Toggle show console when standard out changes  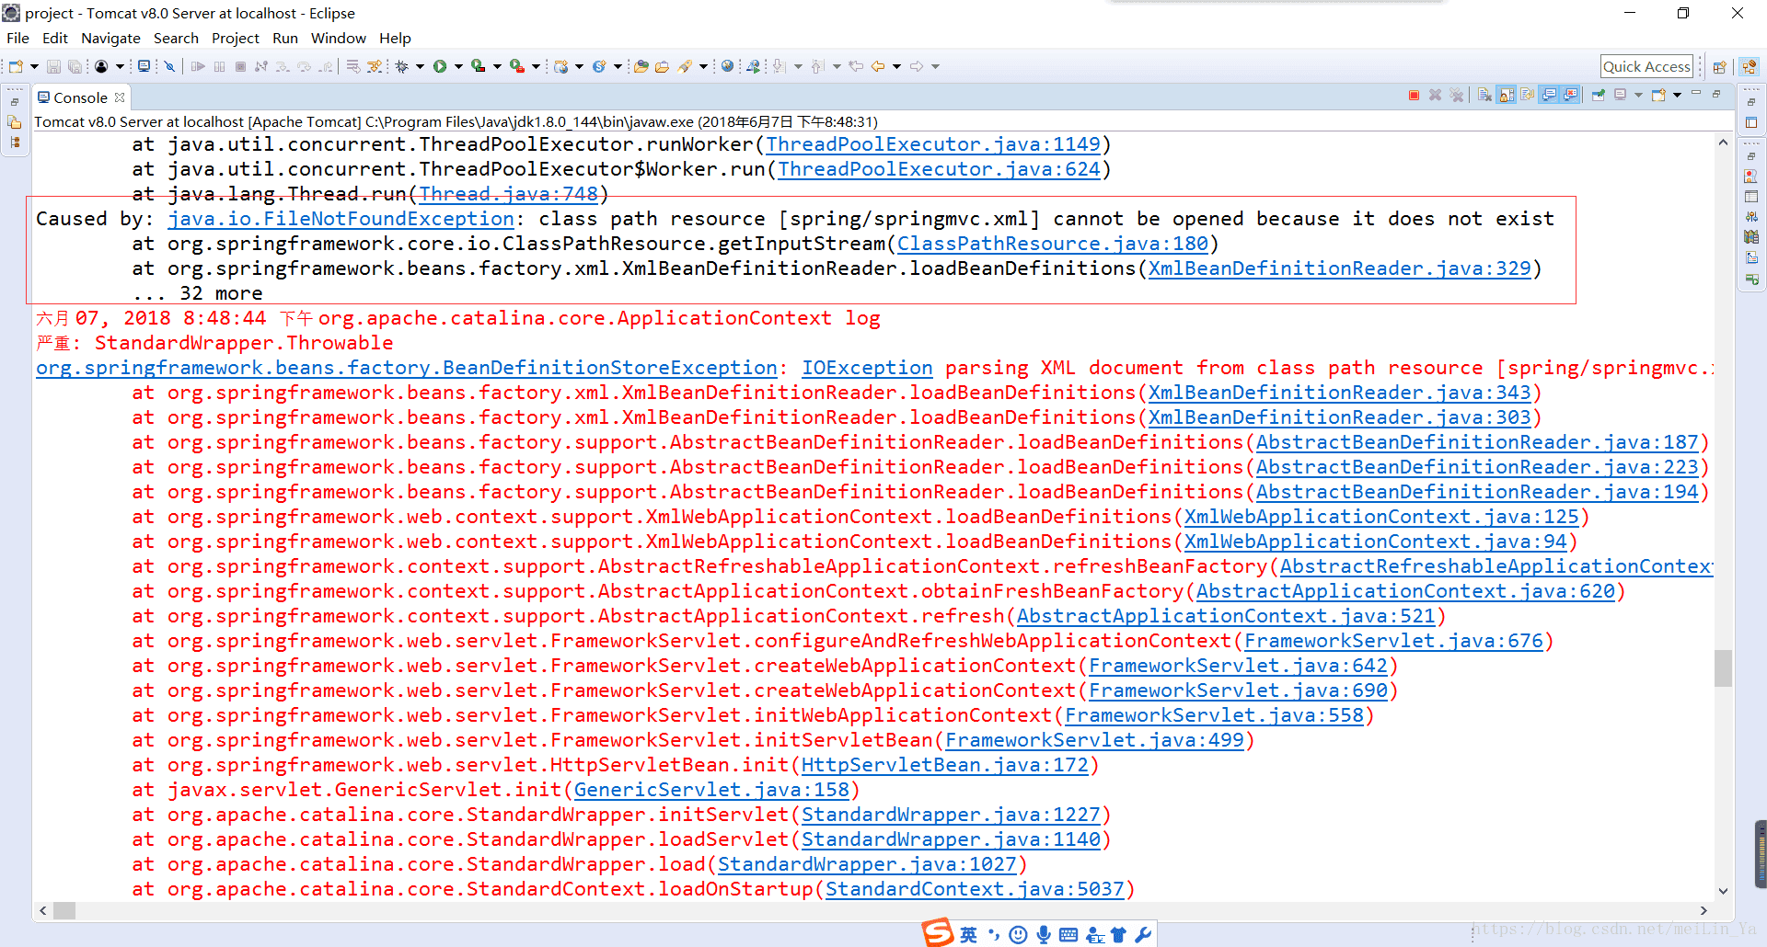click(1550, 95)
